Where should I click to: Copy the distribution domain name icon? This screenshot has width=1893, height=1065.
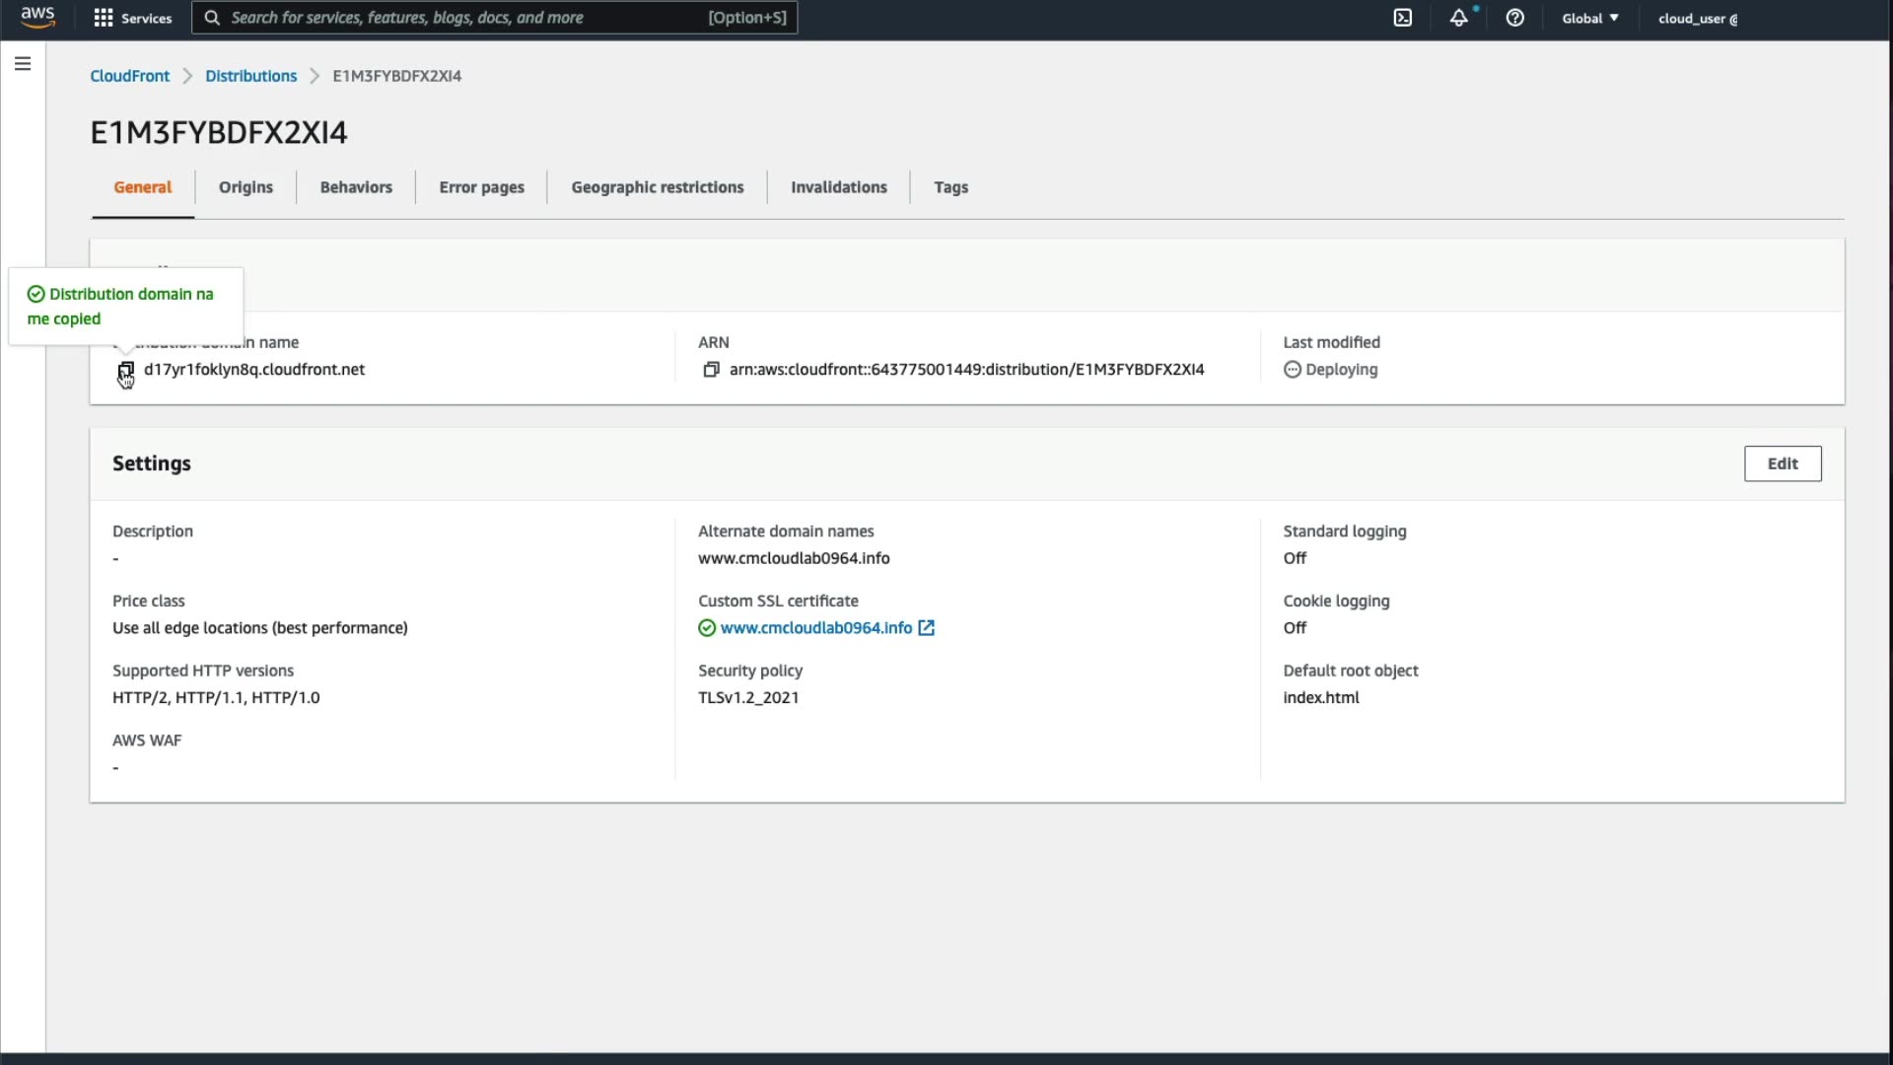(x=126, y=370)
